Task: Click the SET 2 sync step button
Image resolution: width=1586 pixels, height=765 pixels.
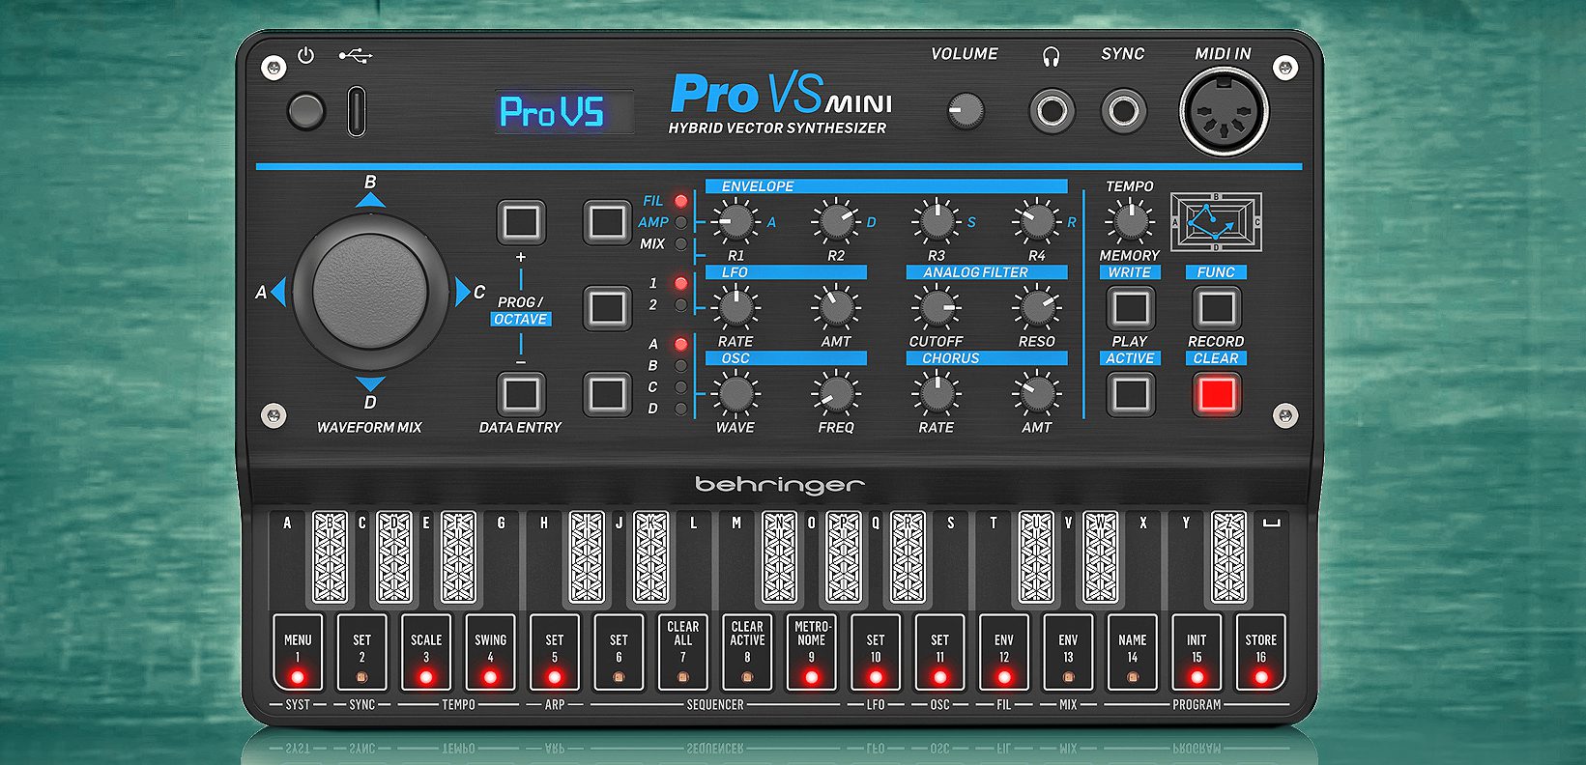Action: [362, 652]
